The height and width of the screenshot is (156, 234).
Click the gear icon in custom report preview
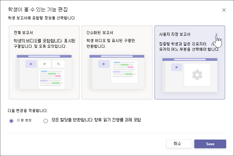point(197,75)
